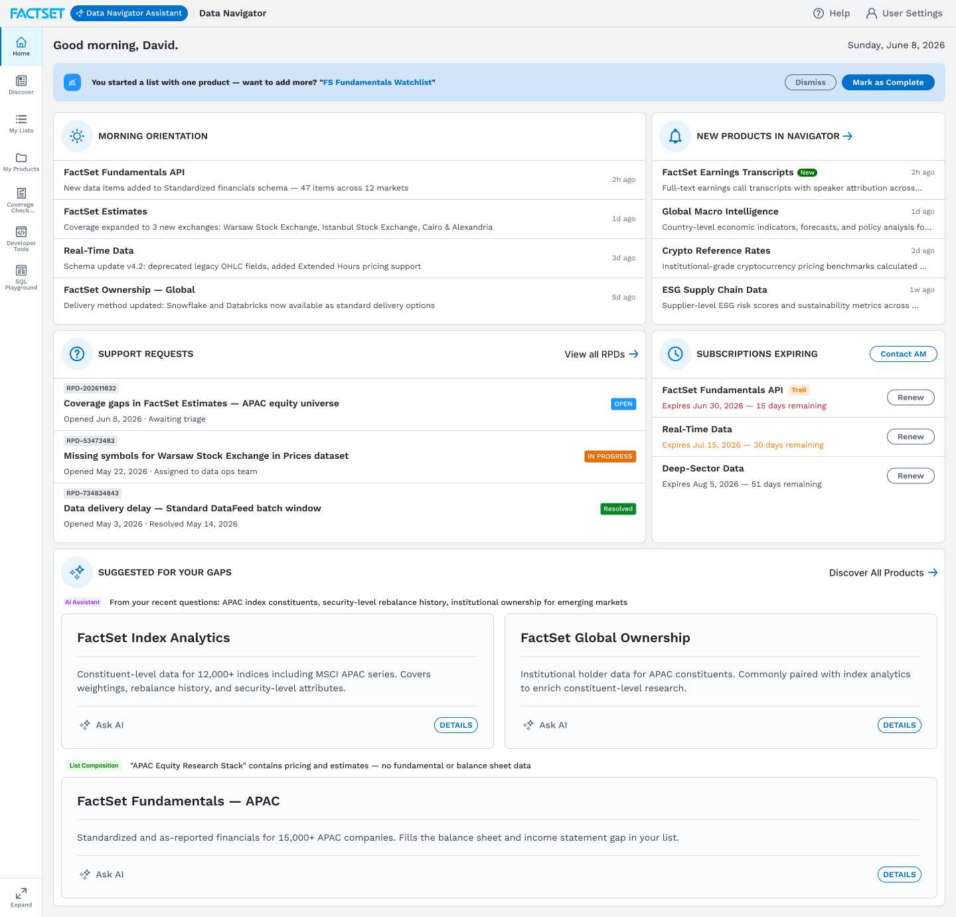
Task: Click the Morning Orientation sun icon
Action: [x=77, y=136]
